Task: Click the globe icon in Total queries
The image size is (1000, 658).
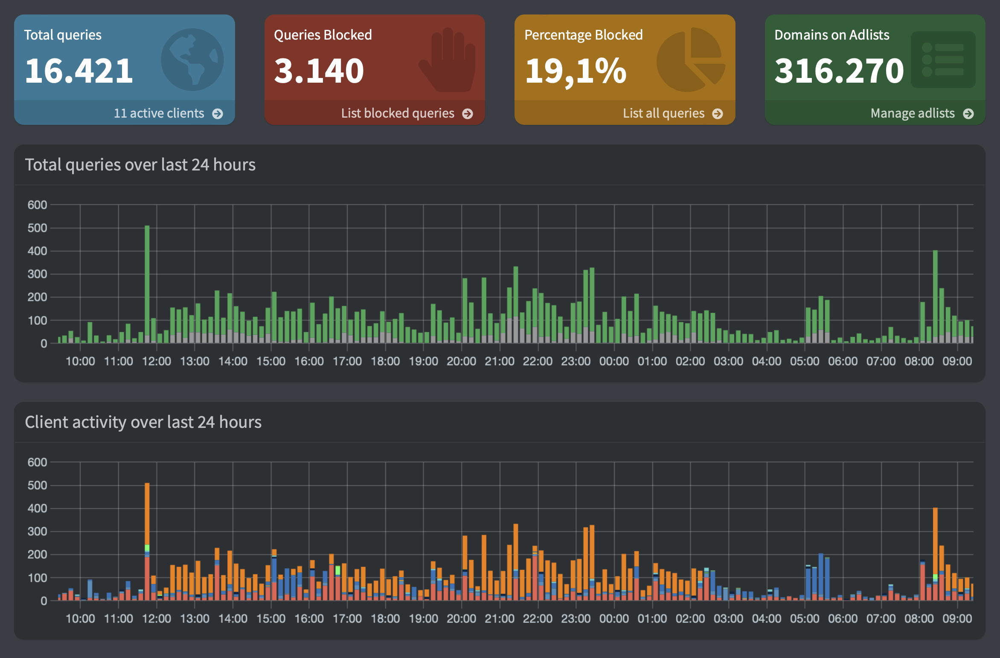Action: point(192,60)
